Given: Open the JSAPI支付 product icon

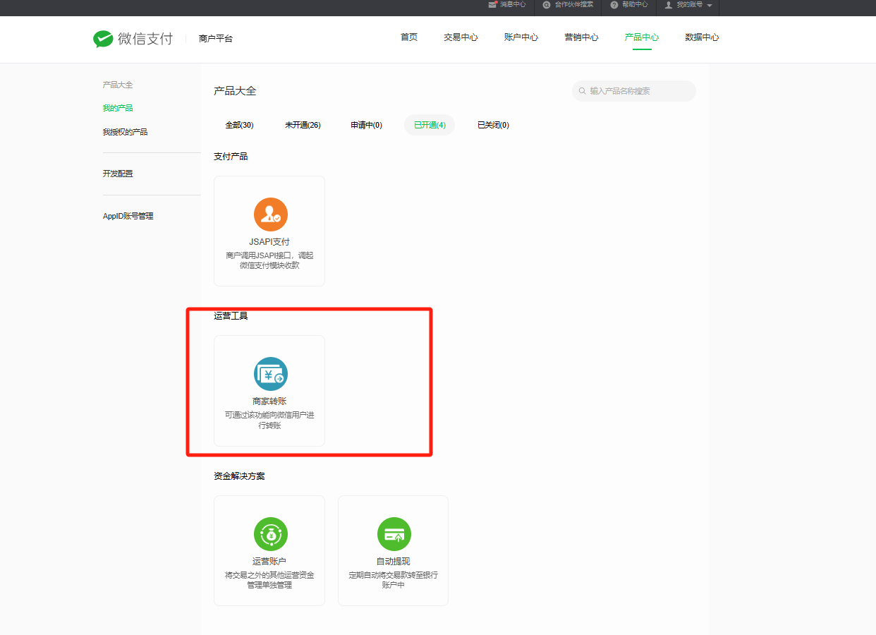Looking at the screenshot, I should (271, 215).
